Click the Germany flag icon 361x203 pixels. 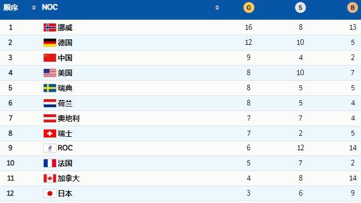[x=50, y=43]
